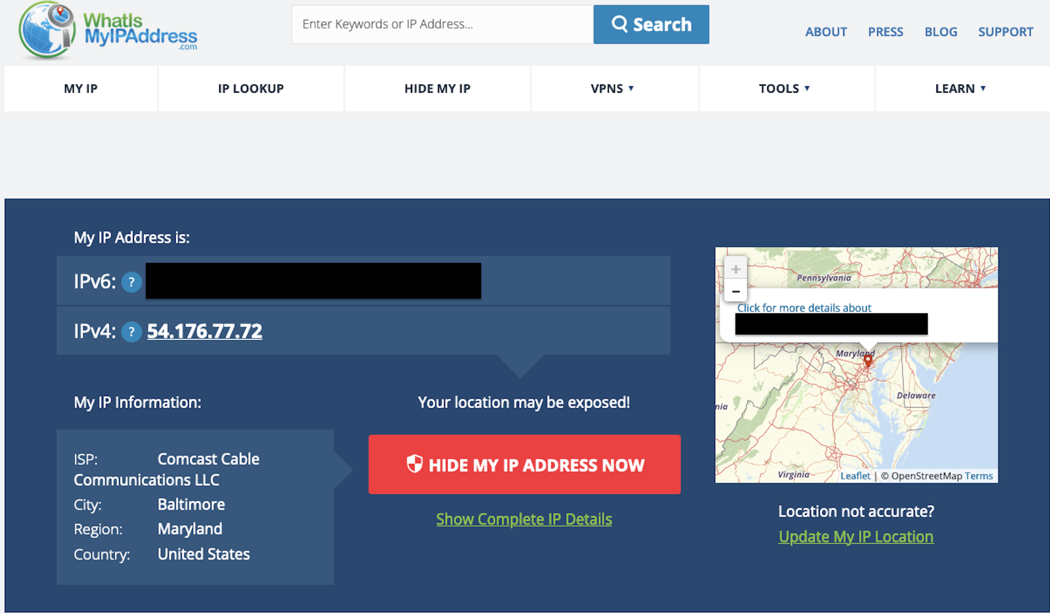1050x614 pixels.
Task: Expand the LEARN dropdown menu
Action: [960, 89]
